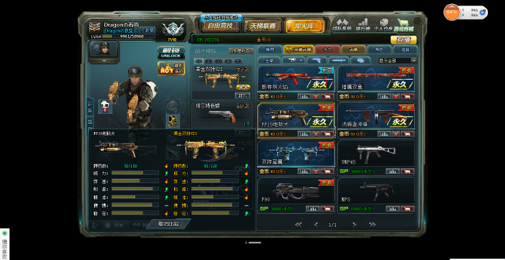Click the panda backpack item slot

(x=105, y=106)
